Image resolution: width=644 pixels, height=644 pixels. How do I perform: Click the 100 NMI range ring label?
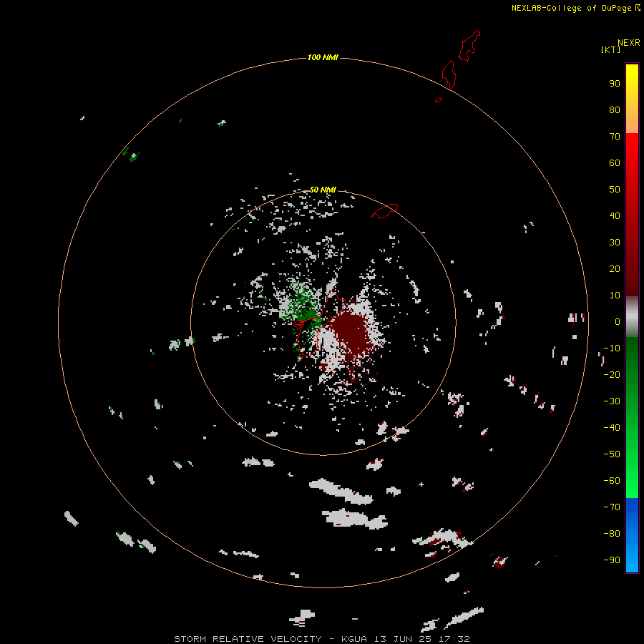[323, 57]
